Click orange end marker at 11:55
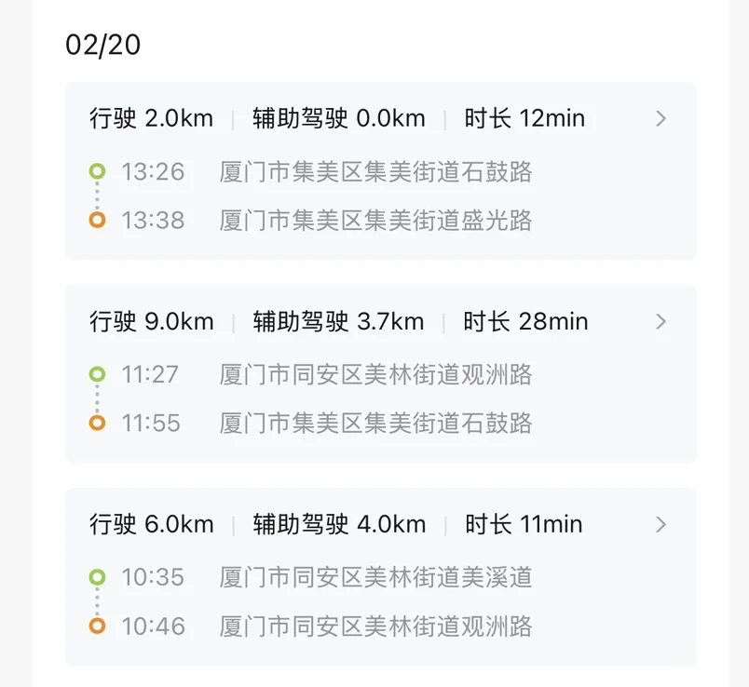This screenshot has height=687, width=749. (x=97, y=424)
